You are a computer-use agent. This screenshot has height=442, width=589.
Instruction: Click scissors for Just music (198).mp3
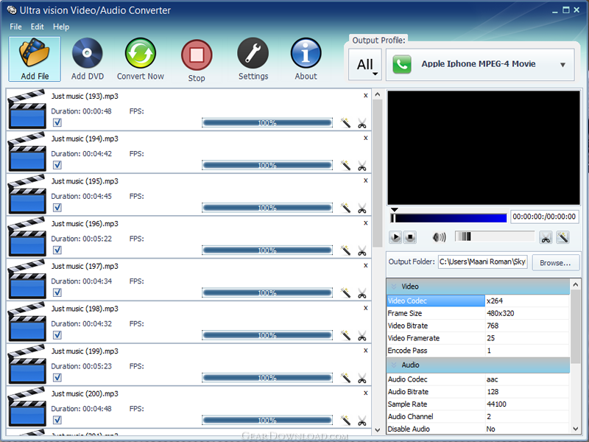point(361,336)
